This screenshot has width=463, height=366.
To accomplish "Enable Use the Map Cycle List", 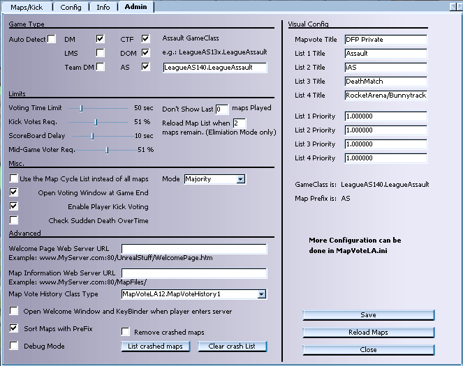I will pyautogui.click(x=13, y=178).
